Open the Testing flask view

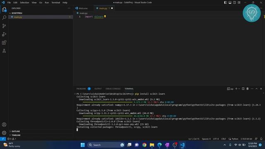pos(4,51)
